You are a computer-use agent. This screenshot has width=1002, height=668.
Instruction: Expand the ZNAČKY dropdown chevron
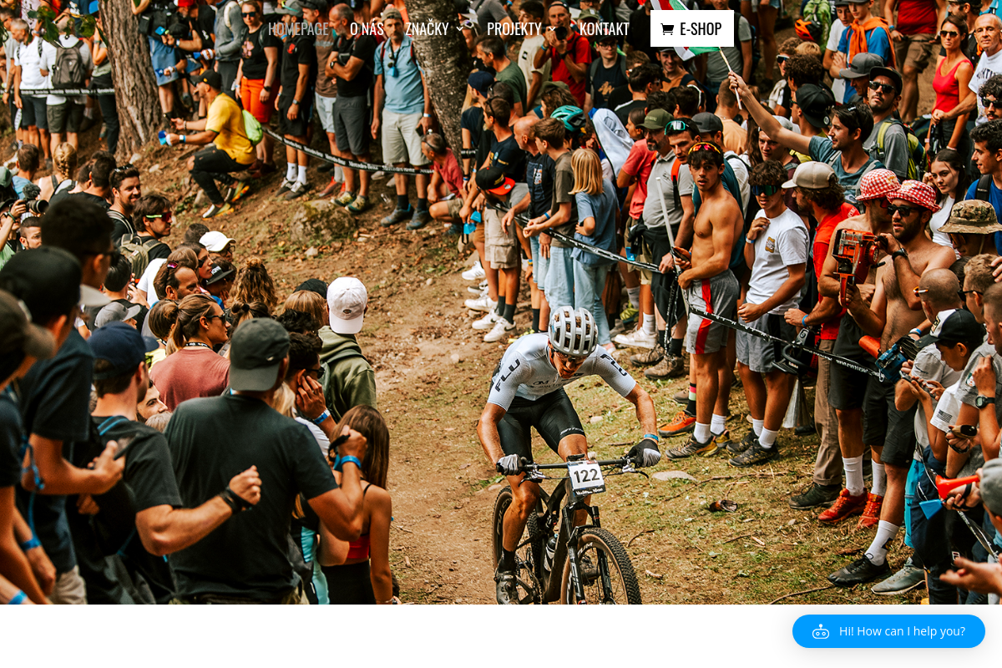click(x=459, y=29)
